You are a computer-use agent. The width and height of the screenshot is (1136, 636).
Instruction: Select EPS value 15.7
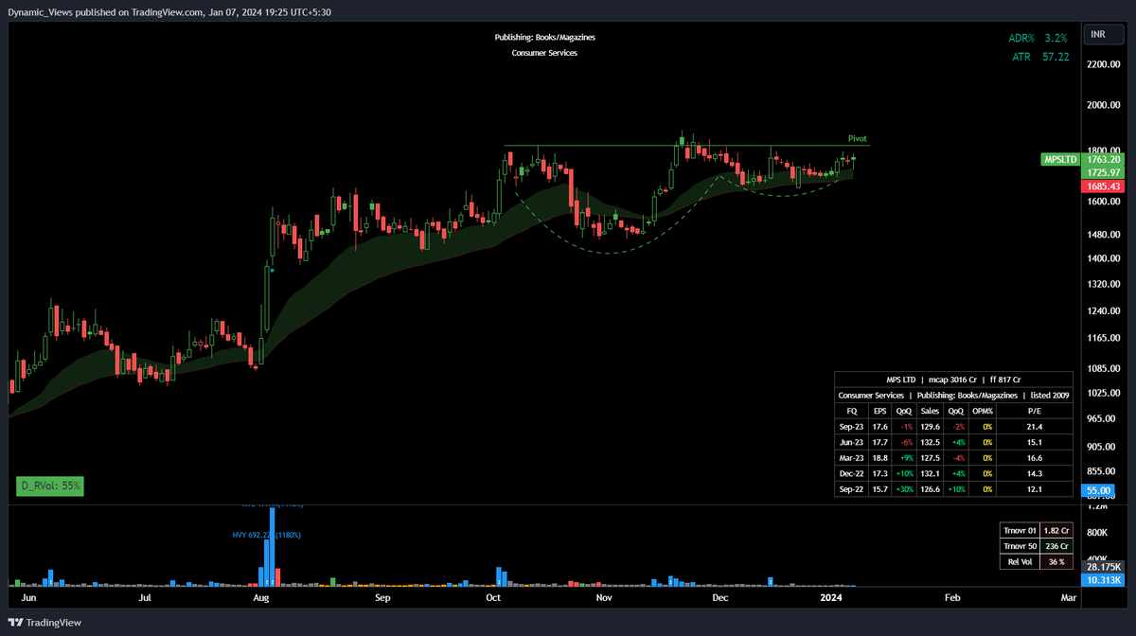tap(879, 489)
